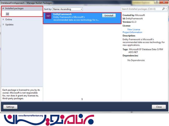This screenshot has width=169, height=126.
Task: Select the All category under Installed packages
Action: point(8,14)
